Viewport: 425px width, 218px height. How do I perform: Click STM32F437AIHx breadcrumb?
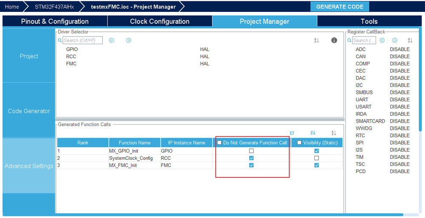coord(54,7)
